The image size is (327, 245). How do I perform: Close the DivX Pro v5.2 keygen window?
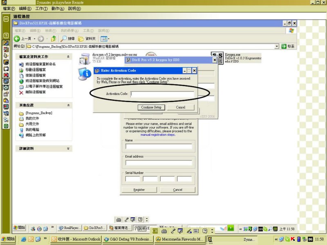coord(215,60)
